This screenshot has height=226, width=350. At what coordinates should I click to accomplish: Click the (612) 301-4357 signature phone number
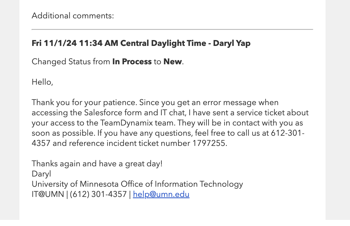pos(98,194)
